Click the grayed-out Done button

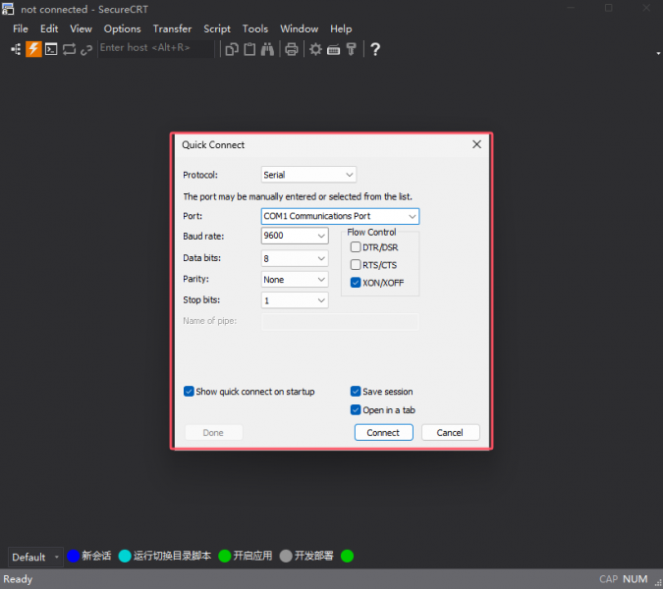point(213,432)
